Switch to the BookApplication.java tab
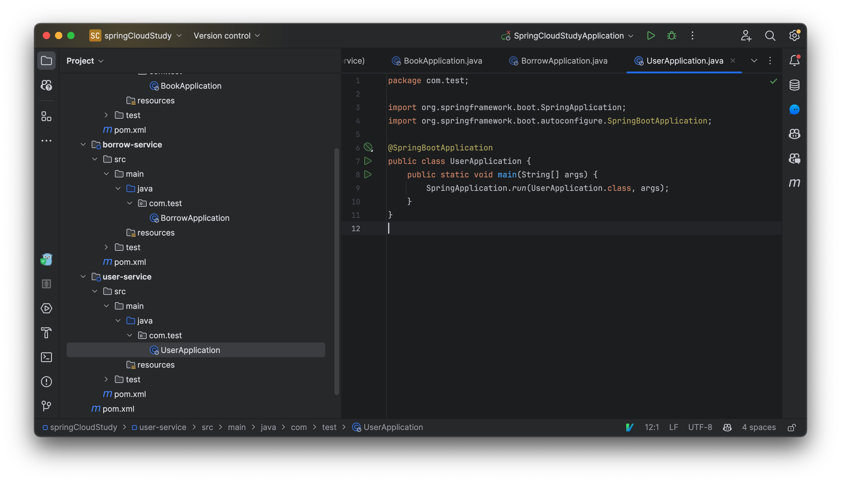The image size is (841, 482). (x=443, y=61)
